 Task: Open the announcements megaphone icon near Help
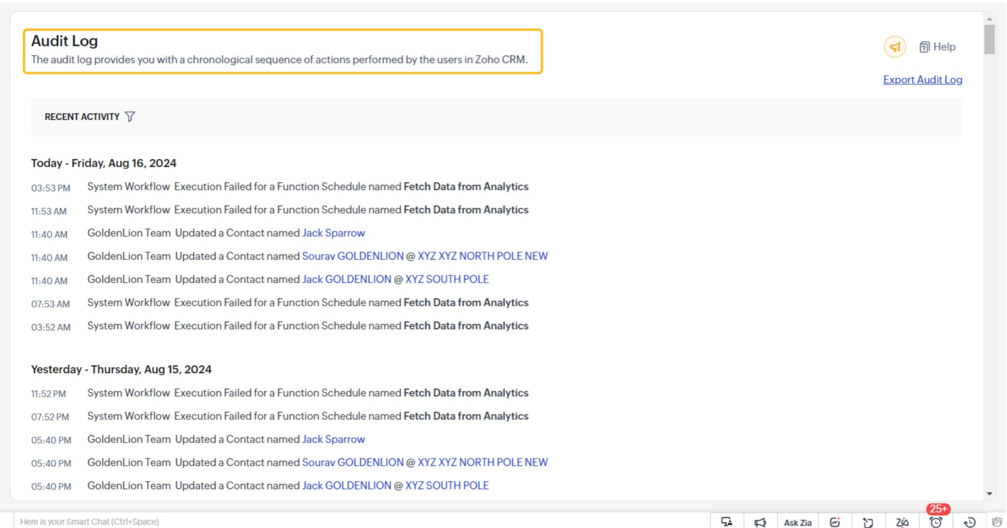(x=895, y=46)
